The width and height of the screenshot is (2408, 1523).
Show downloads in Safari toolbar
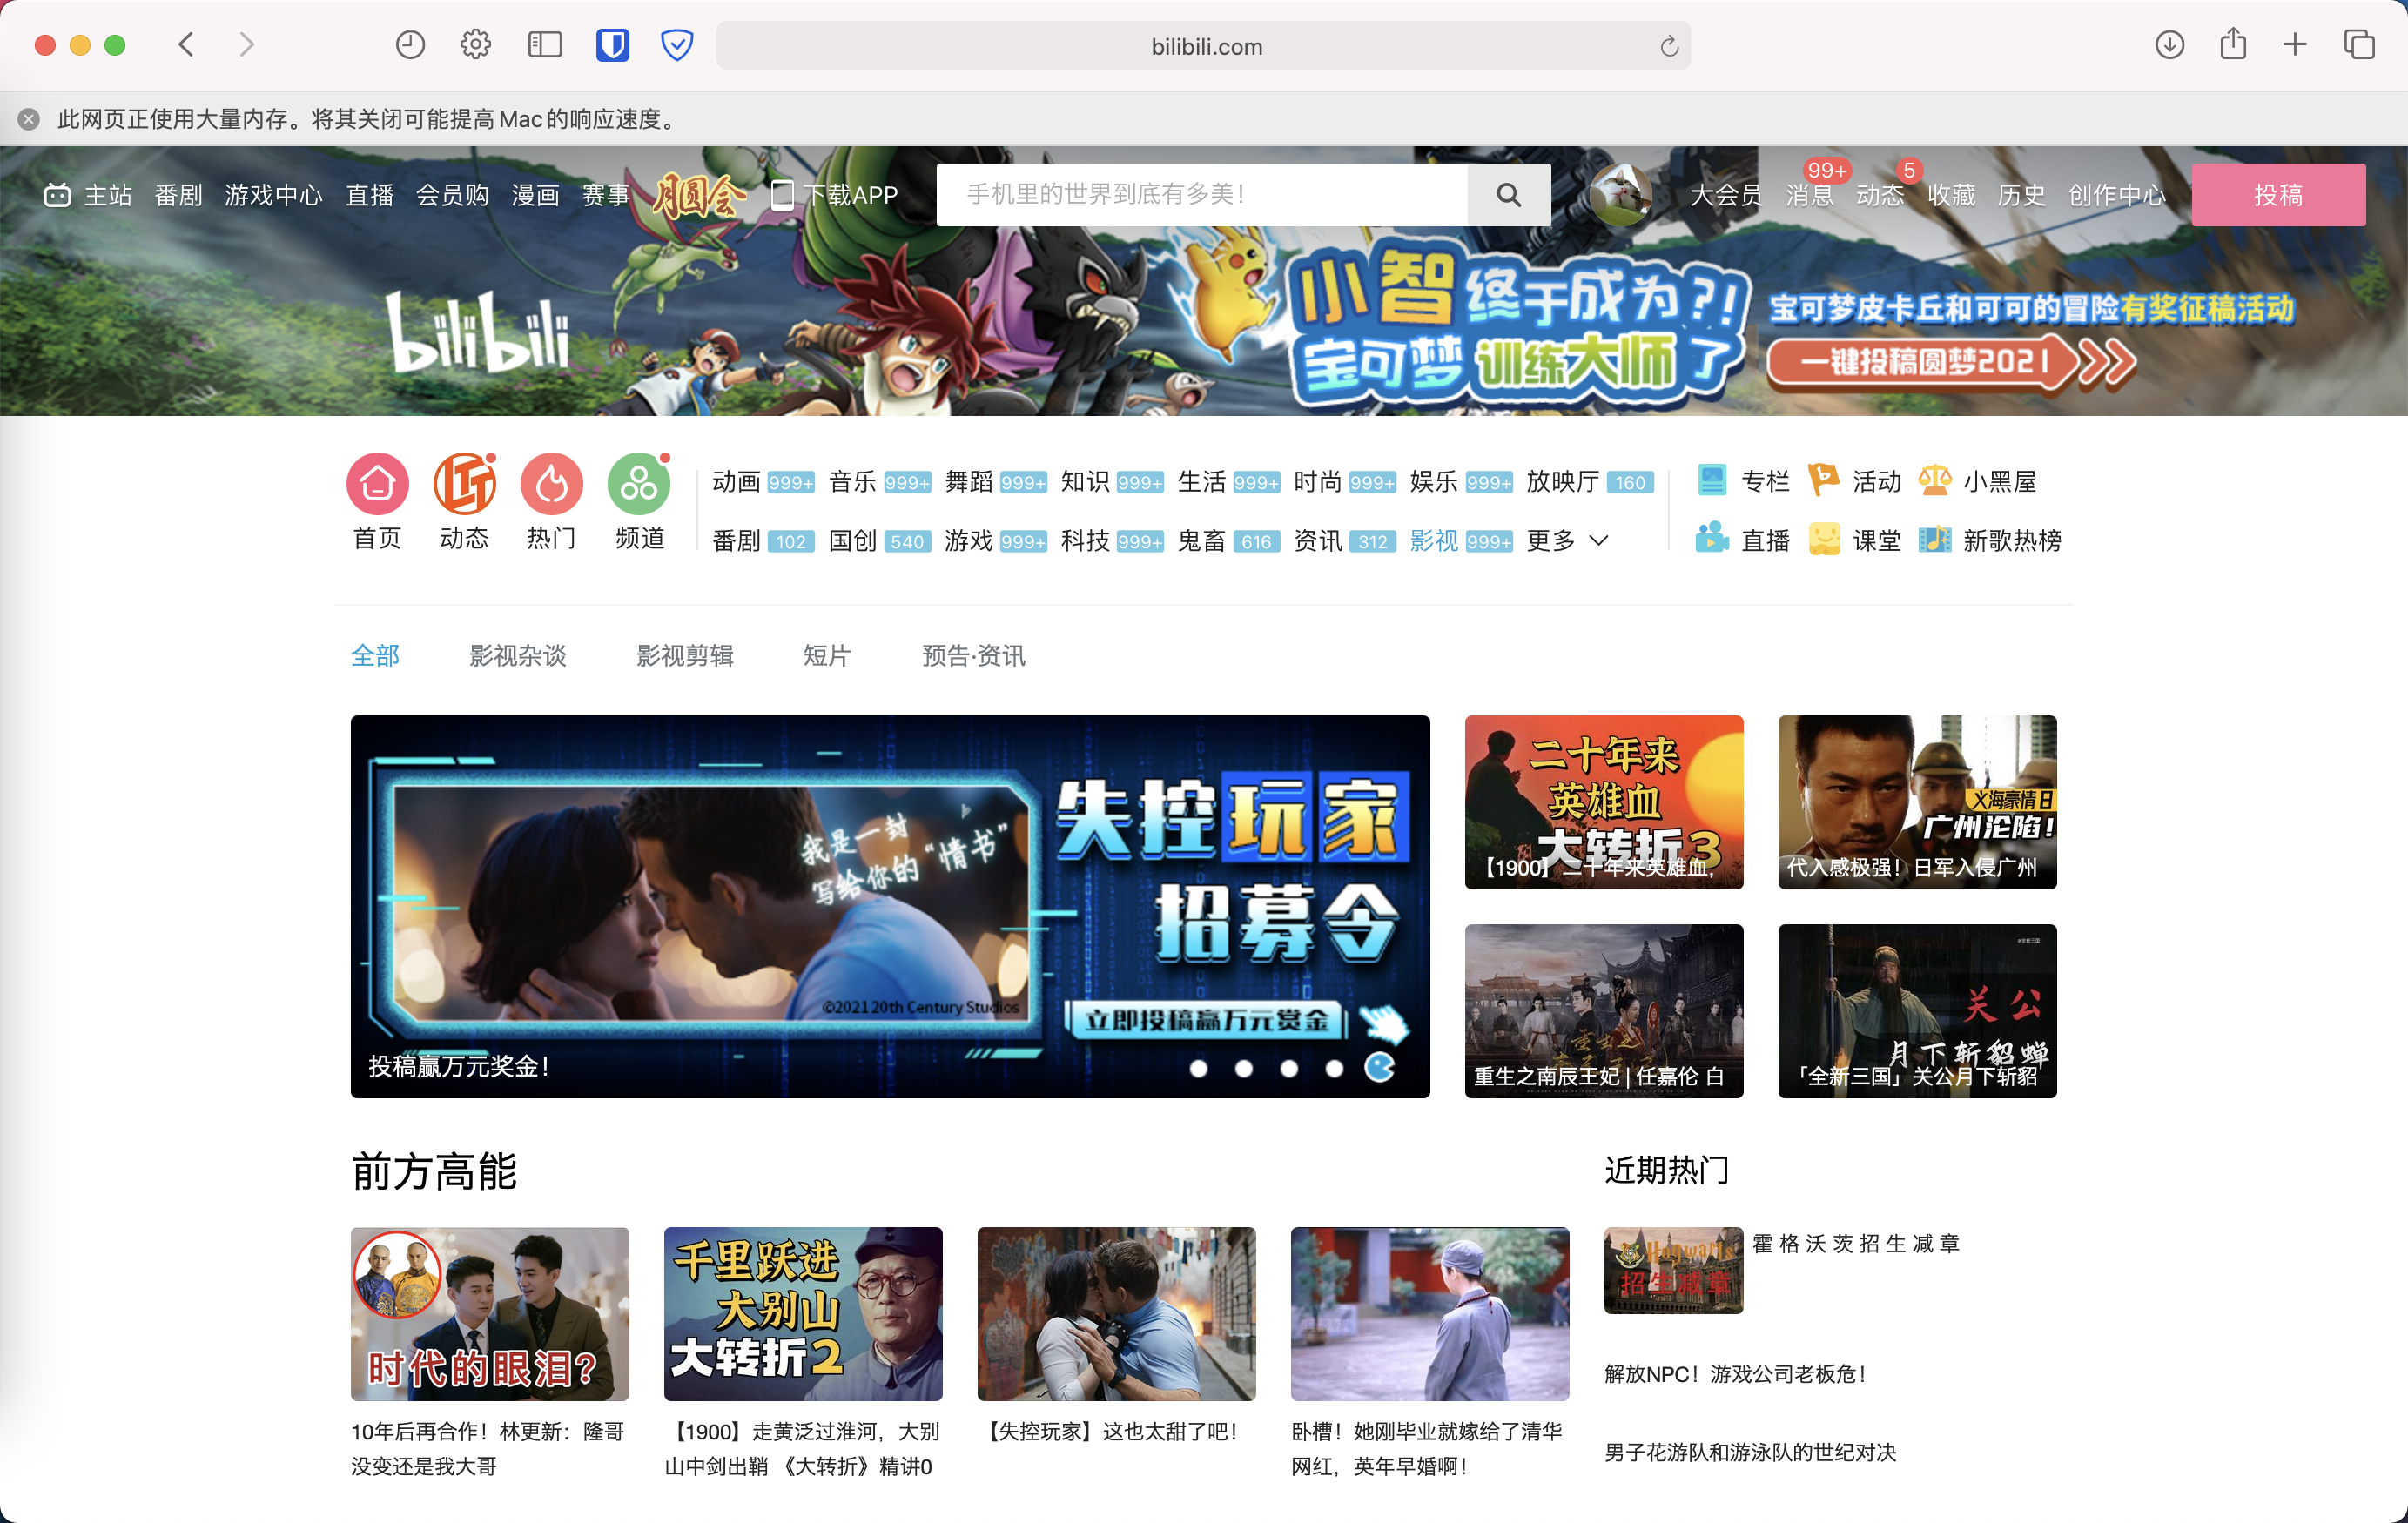2169,45
